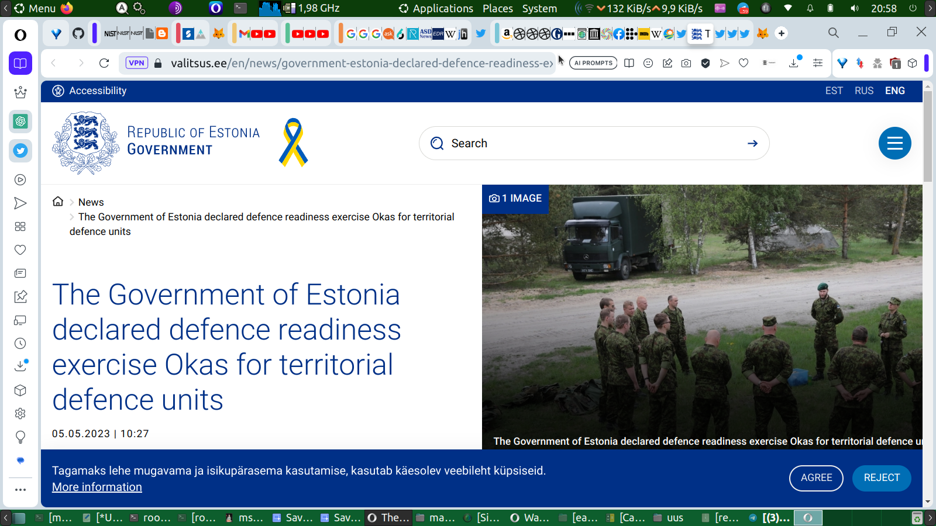Open Easy setup sliders panel
Viewport: 936px width, 526px height.
pos(818,63)
